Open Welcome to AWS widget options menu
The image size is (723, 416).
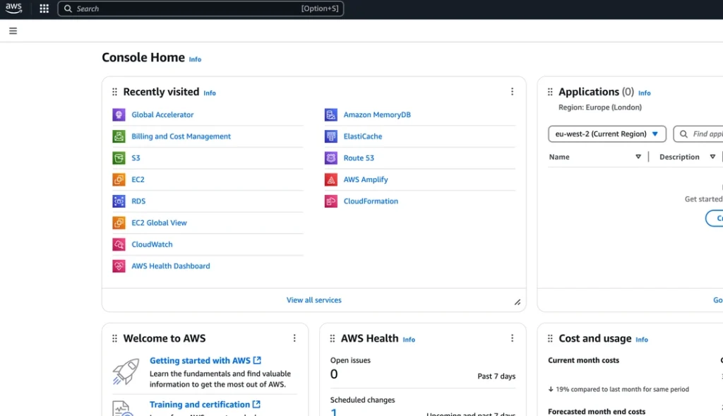coord(294,338)
